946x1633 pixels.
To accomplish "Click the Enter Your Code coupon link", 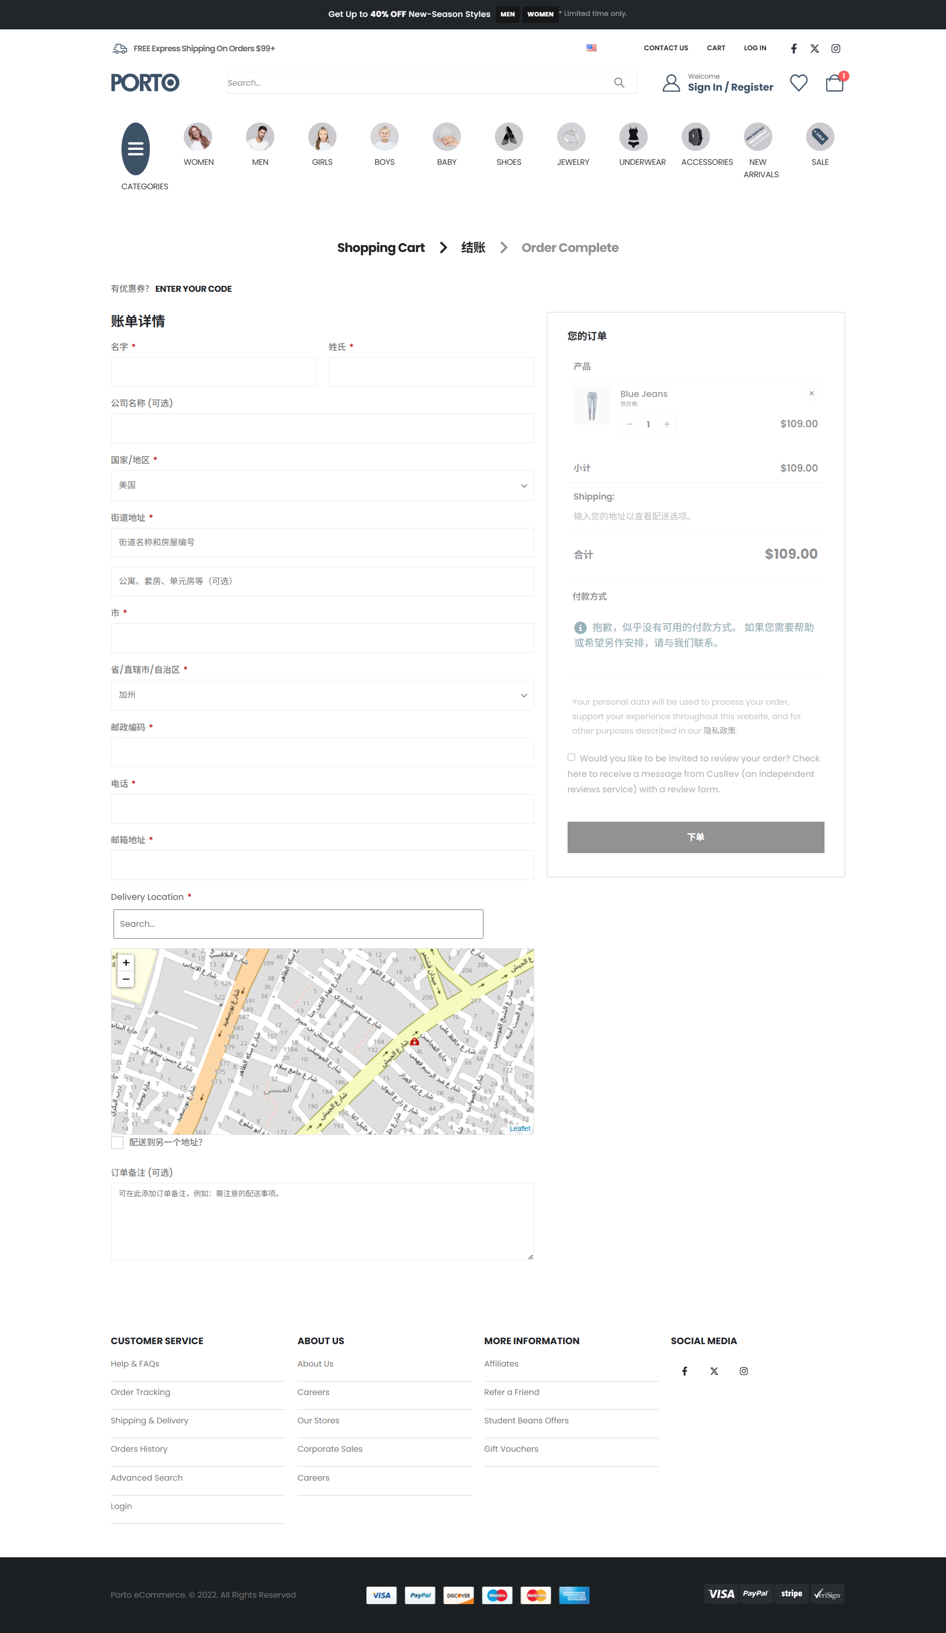I will 193,289.
